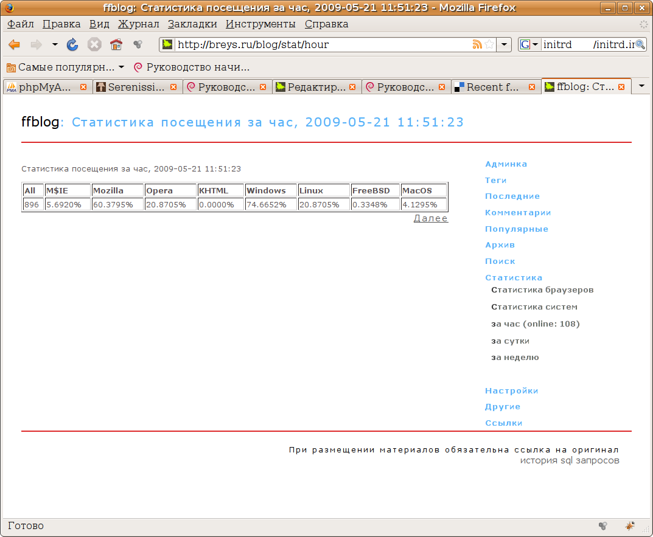Open the back/forward history dropdown arrow
Image resolution: width=653 pixels, height=537 pixels.
[x=55, y=44]
